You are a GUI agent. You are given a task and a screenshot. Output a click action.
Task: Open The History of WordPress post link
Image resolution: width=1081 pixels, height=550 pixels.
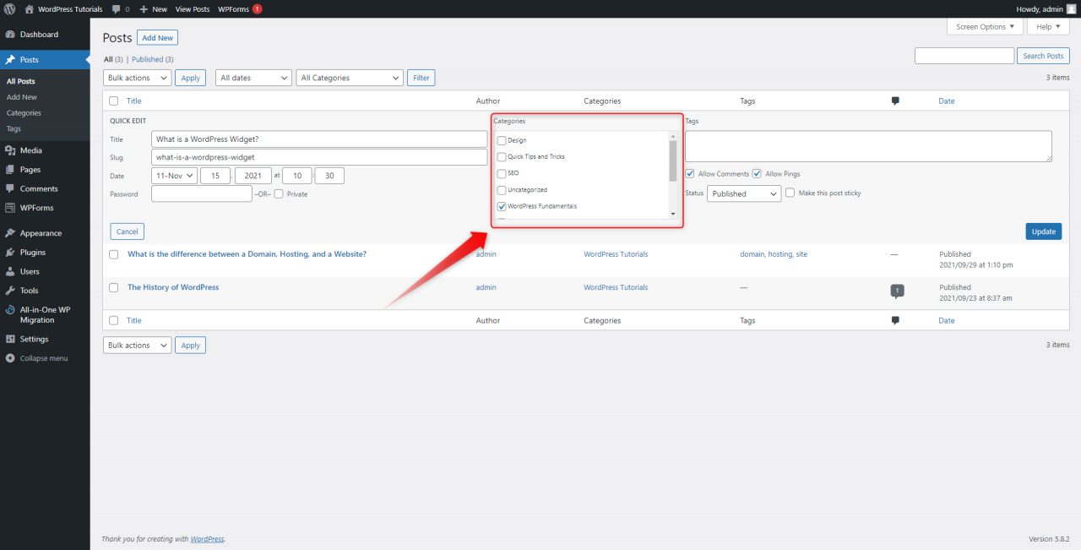(x=173, y=287)
